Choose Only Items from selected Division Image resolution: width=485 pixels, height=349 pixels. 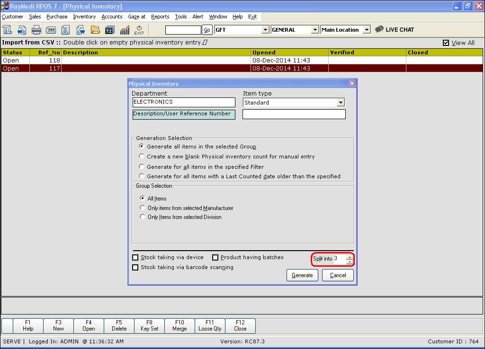[x=142, y=217]
